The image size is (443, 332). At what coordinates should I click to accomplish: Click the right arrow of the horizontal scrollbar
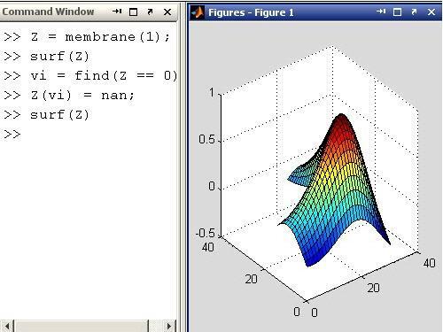[169, 326]
